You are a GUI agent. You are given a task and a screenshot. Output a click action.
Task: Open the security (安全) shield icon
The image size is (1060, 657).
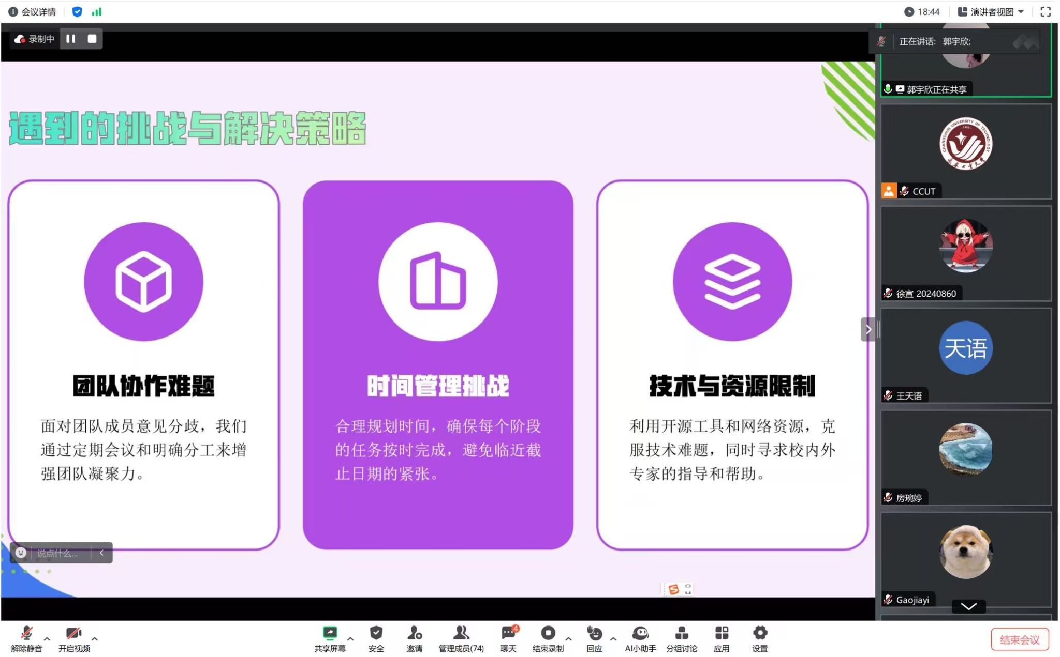376,633
